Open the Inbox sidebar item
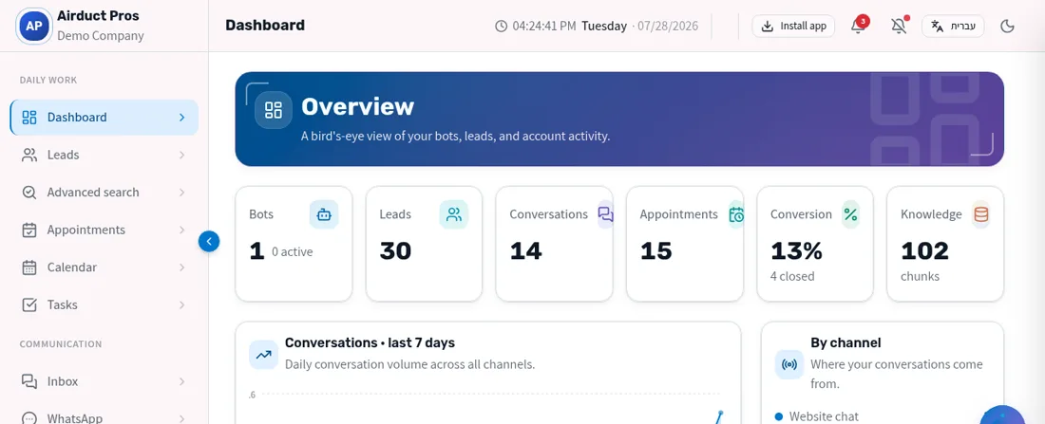 pos(104,381)
